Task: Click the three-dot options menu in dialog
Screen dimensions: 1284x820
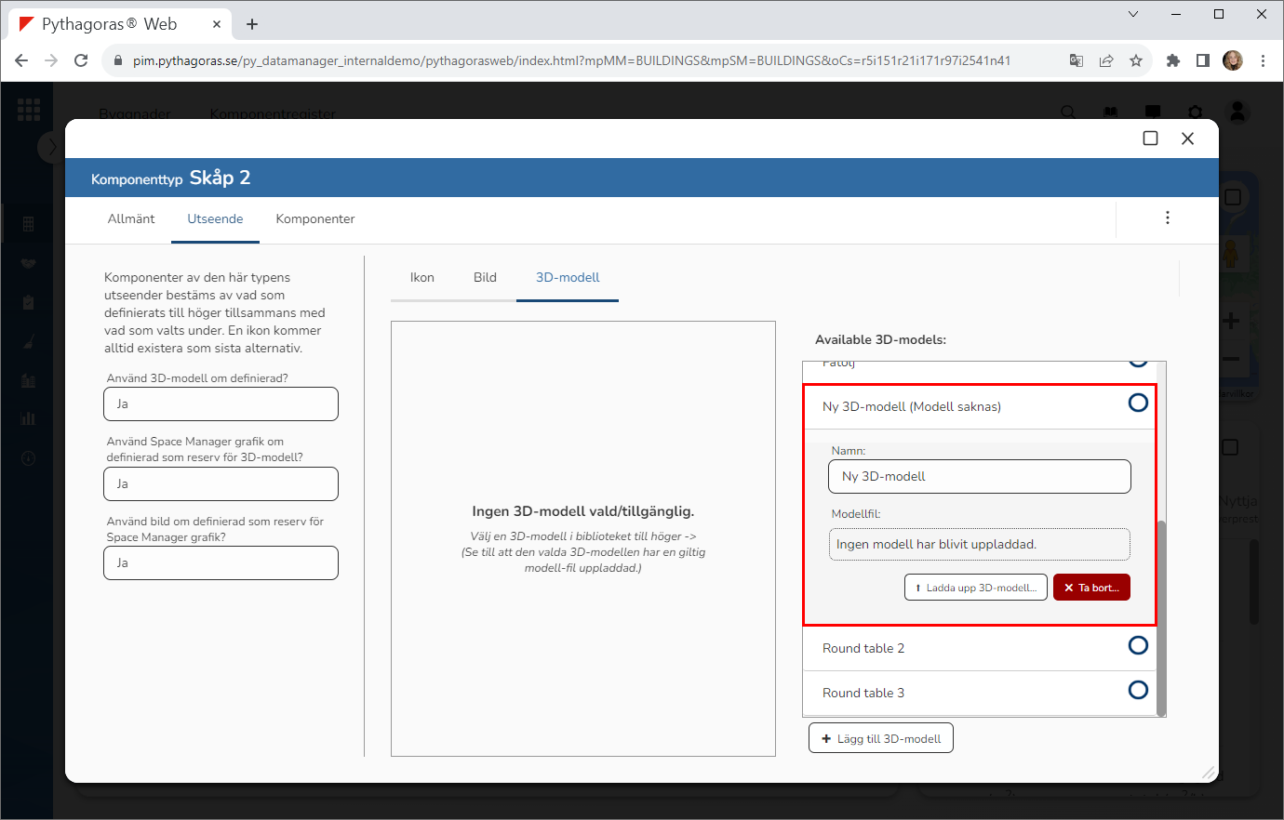Action: click(x=1167, y=218)
